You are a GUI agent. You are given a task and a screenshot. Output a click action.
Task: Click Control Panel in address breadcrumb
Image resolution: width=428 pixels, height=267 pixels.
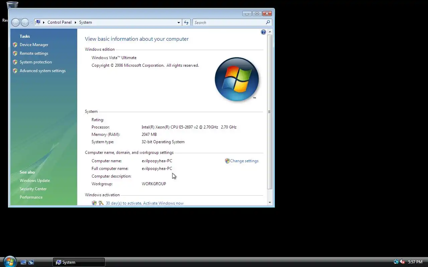pos(60,22)
